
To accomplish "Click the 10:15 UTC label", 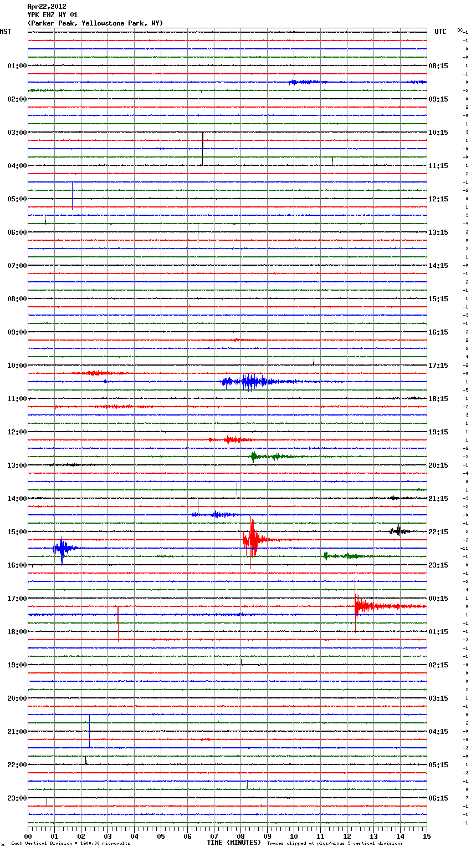I will (x=438, y=133).
